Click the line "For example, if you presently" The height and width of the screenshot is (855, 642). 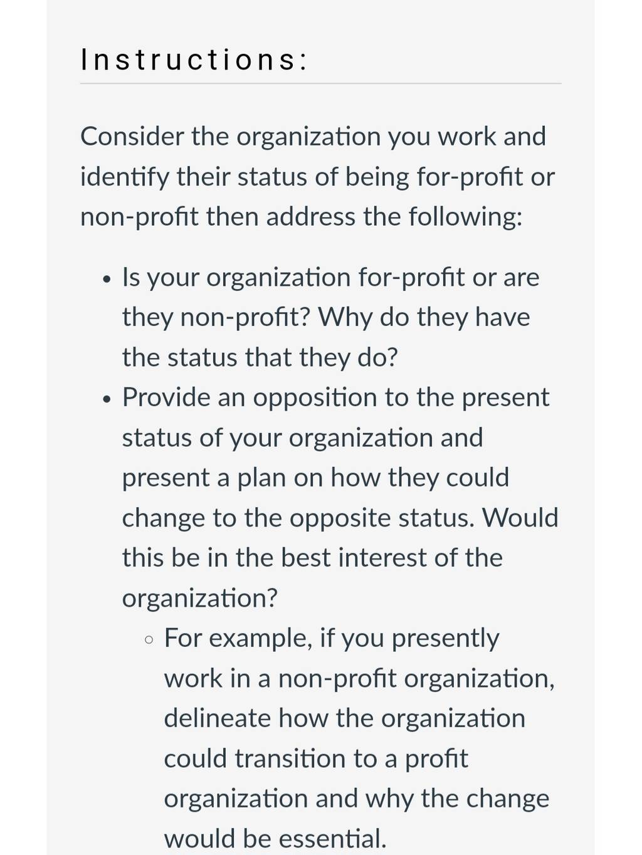pyautogui.click(x=332, y=638)
